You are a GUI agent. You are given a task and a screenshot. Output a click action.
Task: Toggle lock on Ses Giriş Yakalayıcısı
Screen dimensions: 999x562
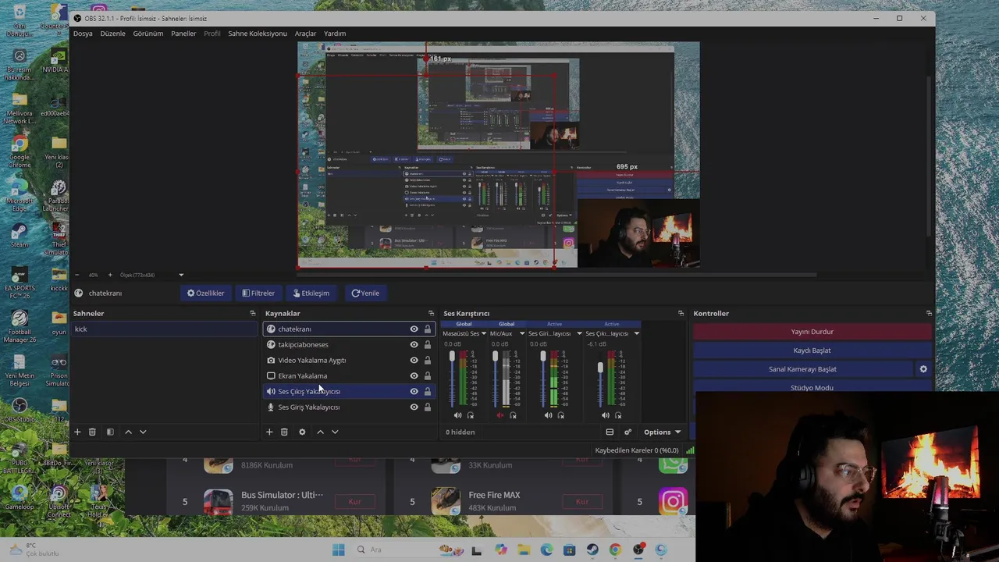pos(427,407)
